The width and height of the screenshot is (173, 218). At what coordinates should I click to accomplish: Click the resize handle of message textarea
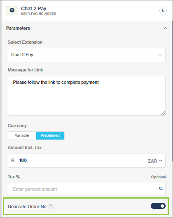tap(163, 113)
